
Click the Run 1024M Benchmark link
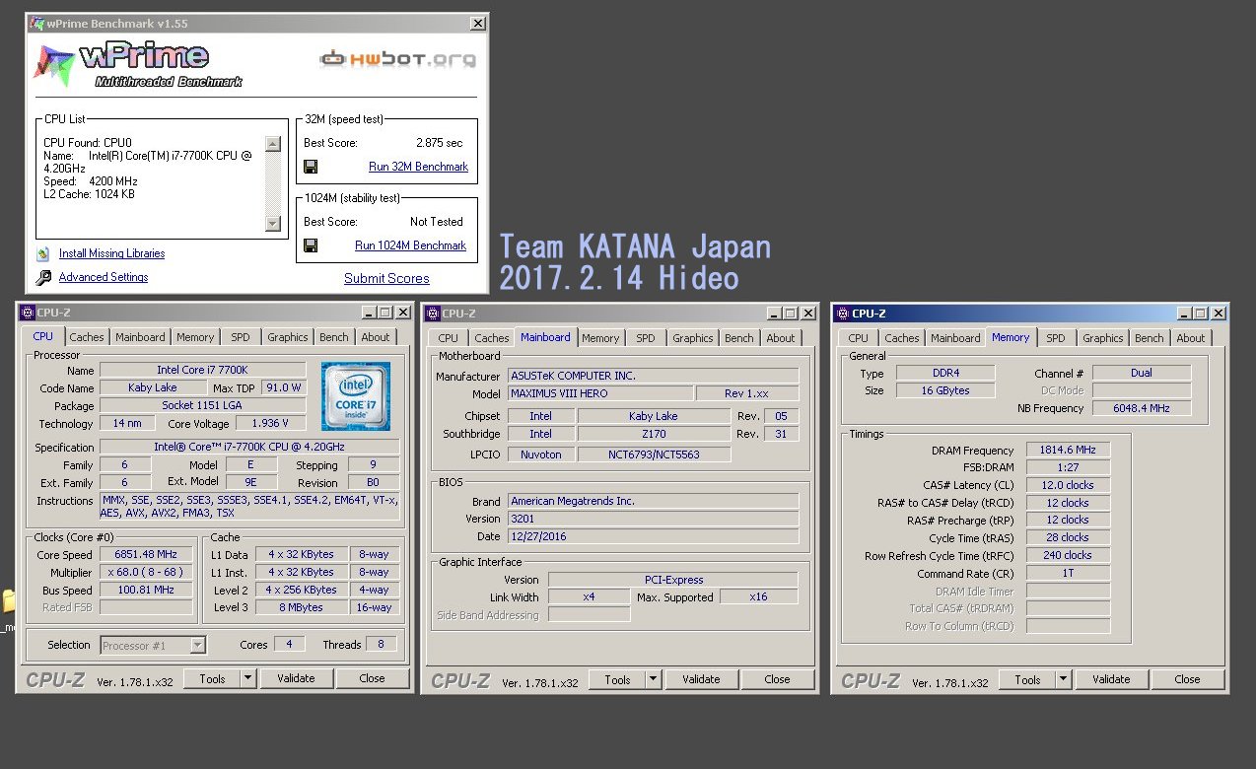(411, 245)
